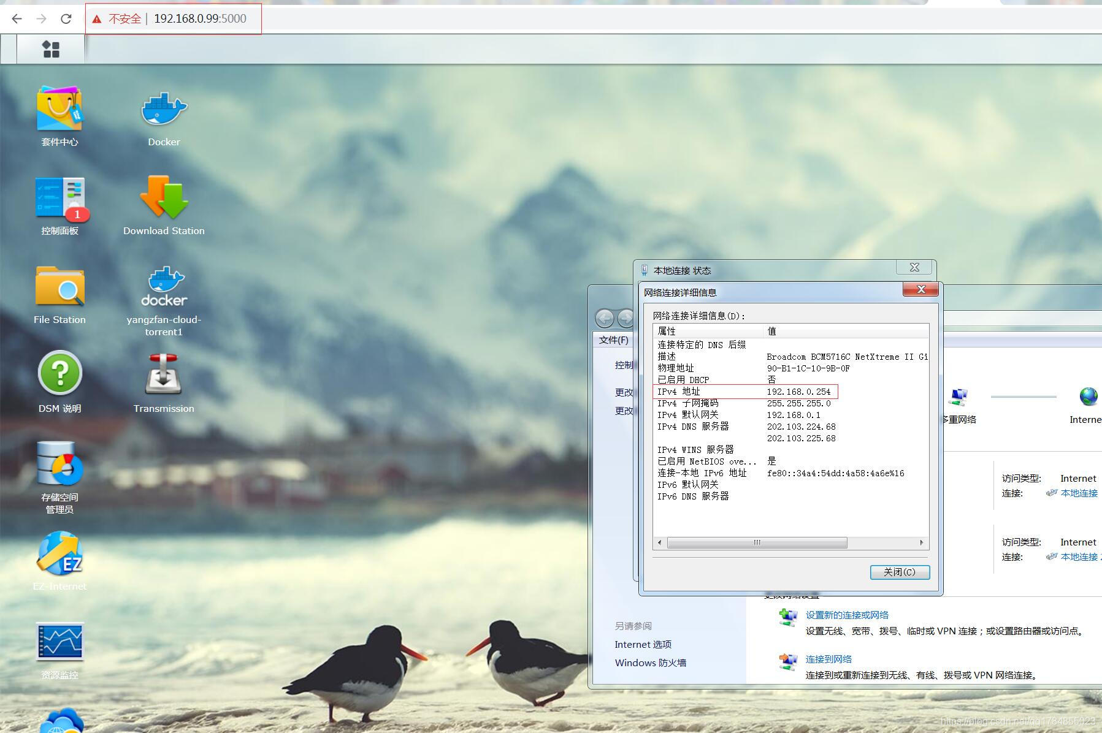Screen dimensions: 1102x733
Task: Click the not-secure warning triangle icon
Action: pyautogui.click(x=97, y=19)
